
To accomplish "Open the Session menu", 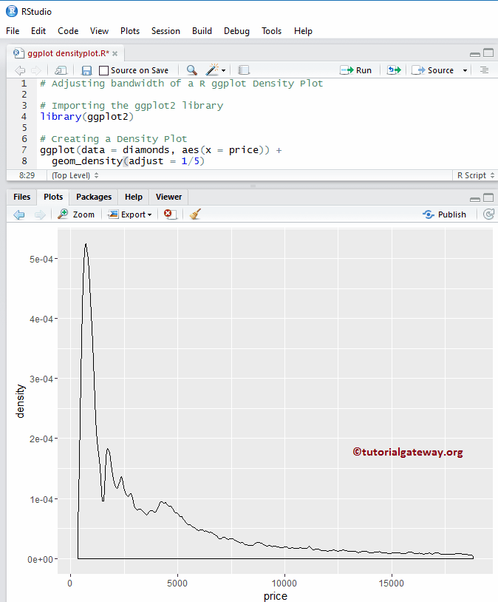I will coord(166,31).
